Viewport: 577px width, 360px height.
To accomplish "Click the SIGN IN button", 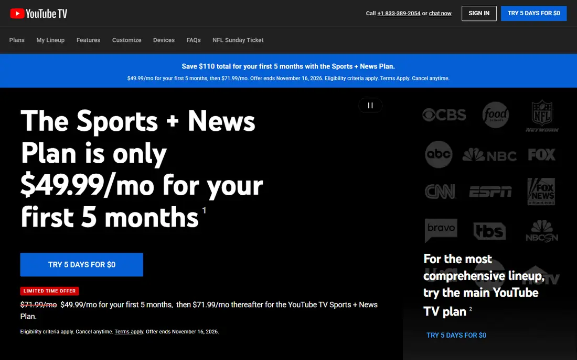I will coord(479,13).
